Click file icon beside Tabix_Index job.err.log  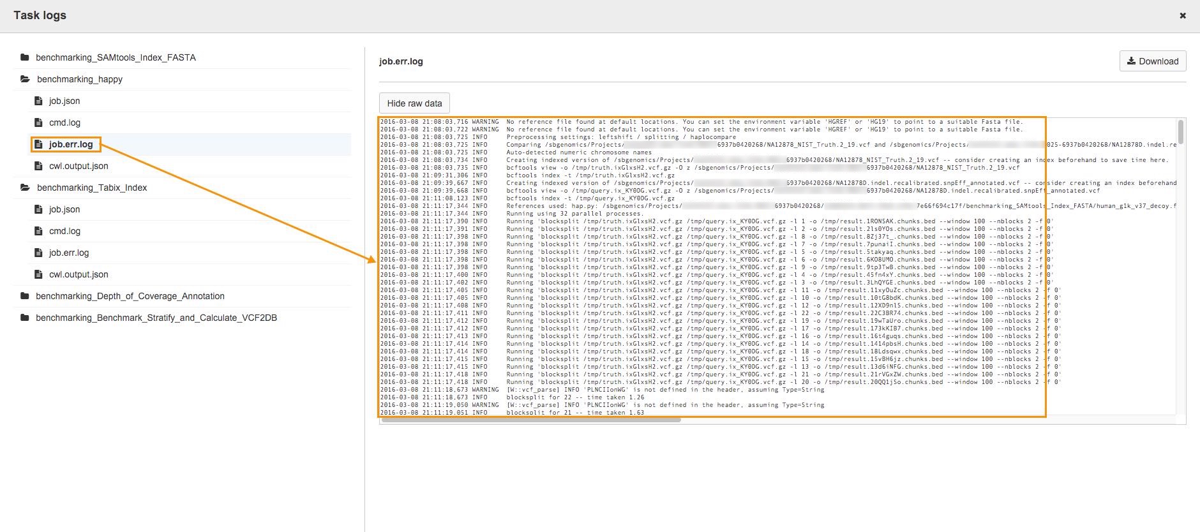(38, 253)
